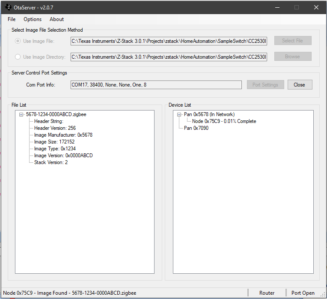
Task: Open Port Settings
Action: (265, 85)
